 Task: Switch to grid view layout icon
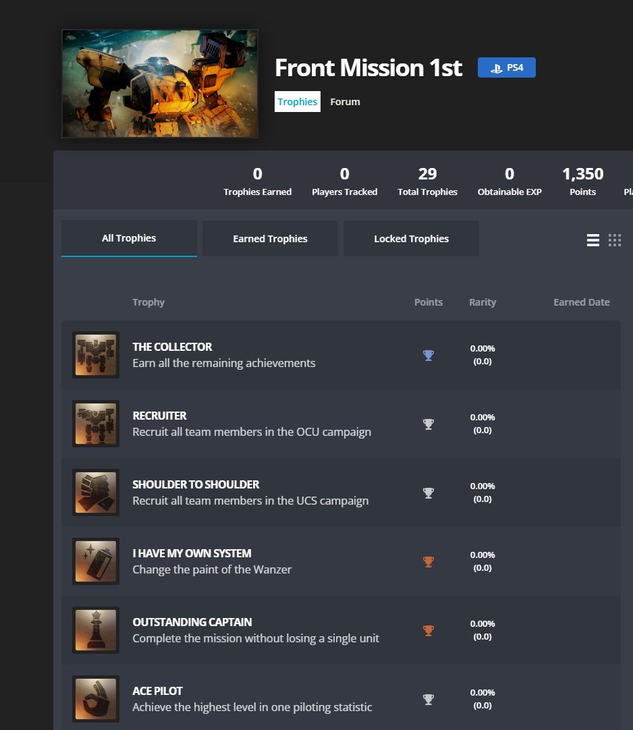pos(614,240)
